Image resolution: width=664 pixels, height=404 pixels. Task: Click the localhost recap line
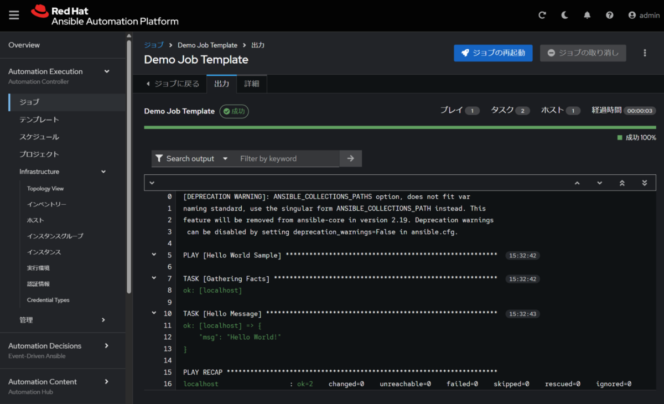point(407,384)
